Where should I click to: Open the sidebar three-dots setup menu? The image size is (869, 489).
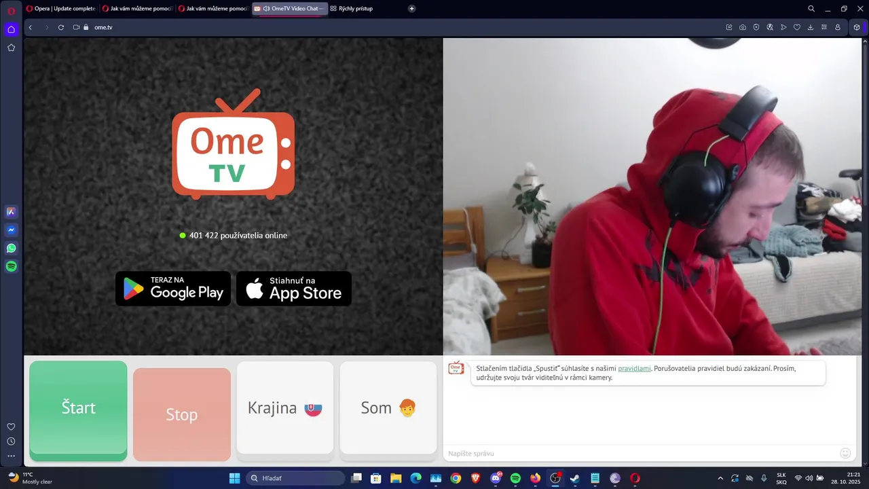coord(11,456)
